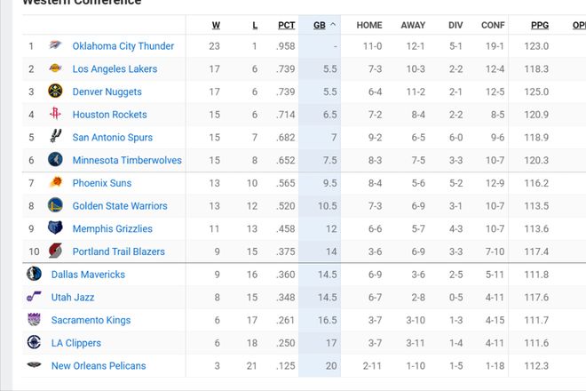586x391 pixels.
Task: Sort standings by GB column
Action: pos(321,26)
